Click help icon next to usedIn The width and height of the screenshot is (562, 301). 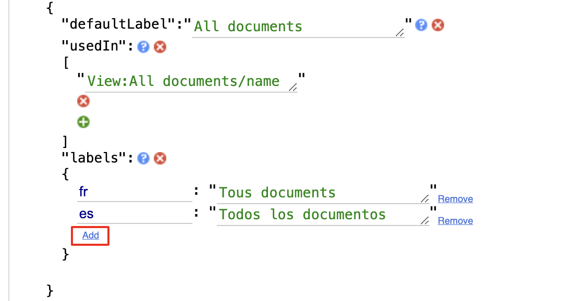pos(143,47)
